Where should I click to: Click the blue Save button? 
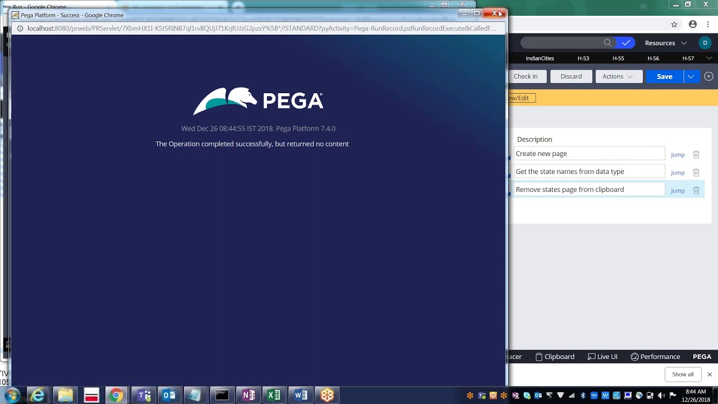point(665,76)
